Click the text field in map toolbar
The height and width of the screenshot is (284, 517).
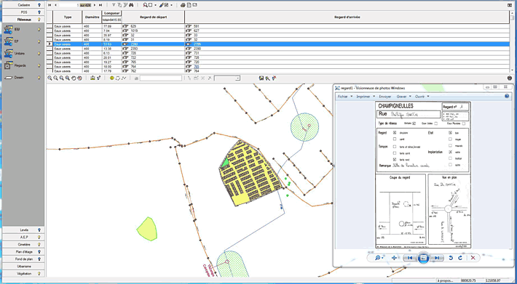(161, 78)
